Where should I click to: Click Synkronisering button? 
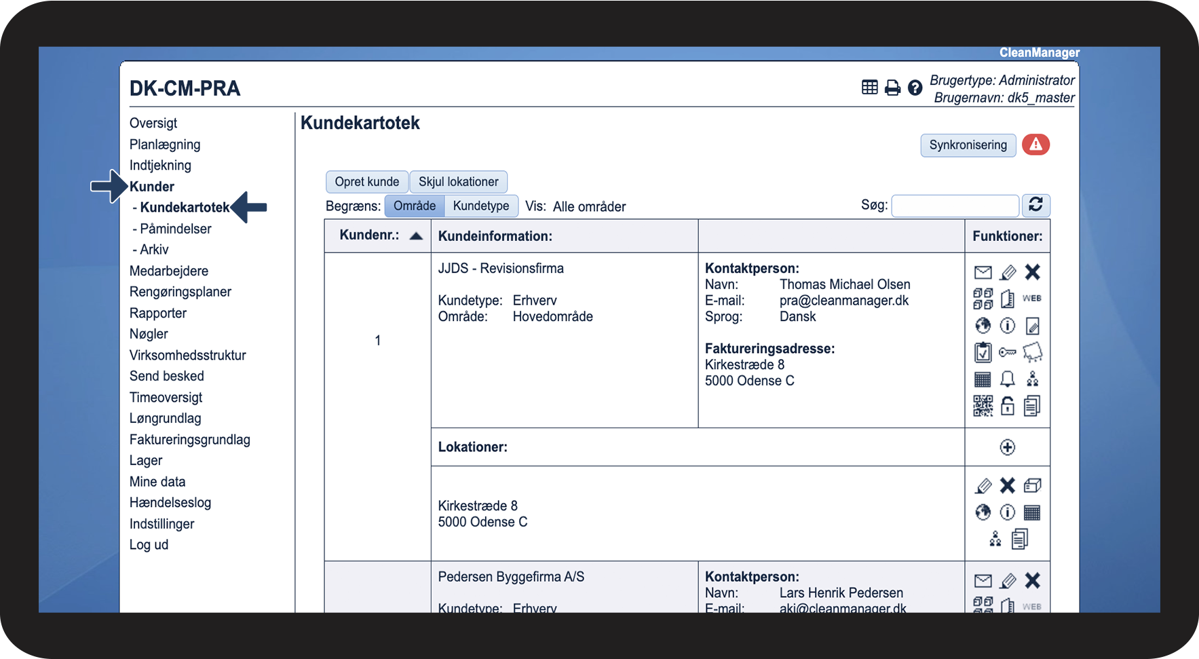pyautogui.click(x=968, y=145)
